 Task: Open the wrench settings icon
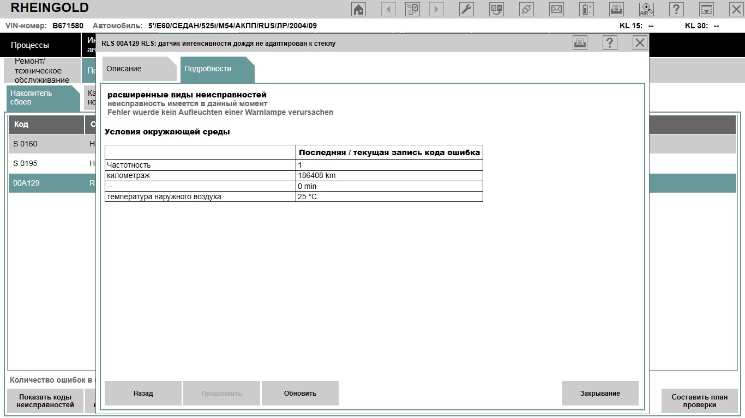point(467,9)
